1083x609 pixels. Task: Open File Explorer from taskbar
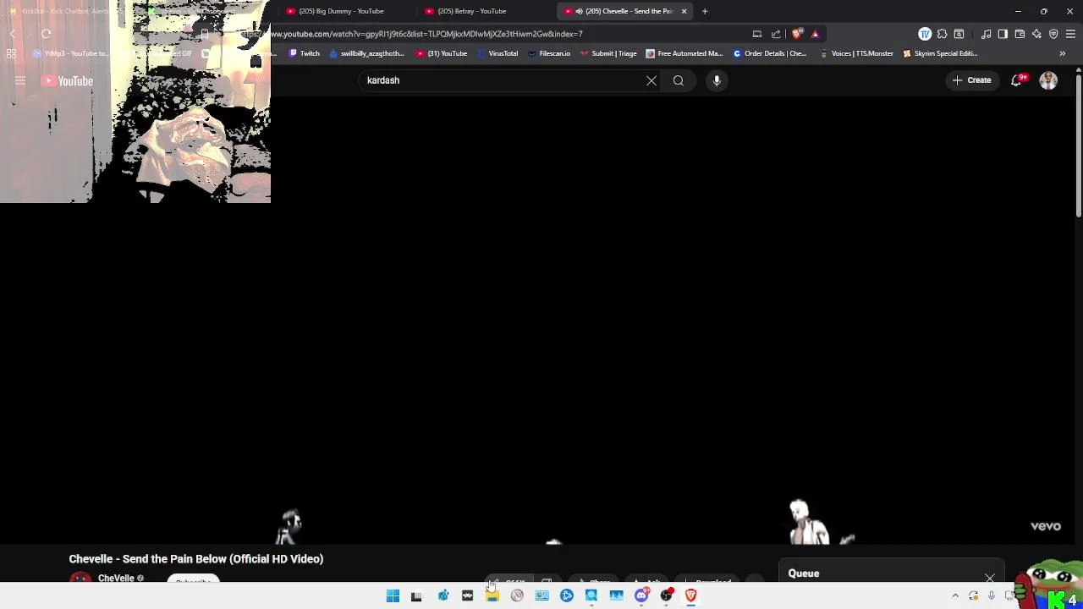[492, 595]
